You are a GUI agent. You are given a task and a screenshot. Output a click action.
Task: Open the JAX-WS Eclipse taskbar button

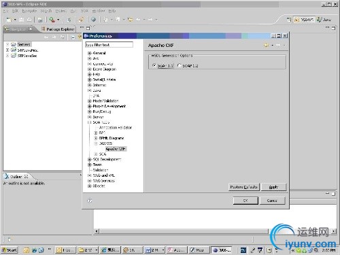click(222, 250)
